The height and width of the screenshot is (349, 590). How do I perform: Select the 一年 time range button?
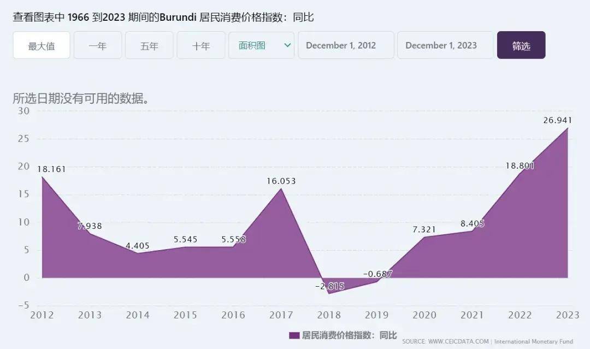click(x=97, y=45)
